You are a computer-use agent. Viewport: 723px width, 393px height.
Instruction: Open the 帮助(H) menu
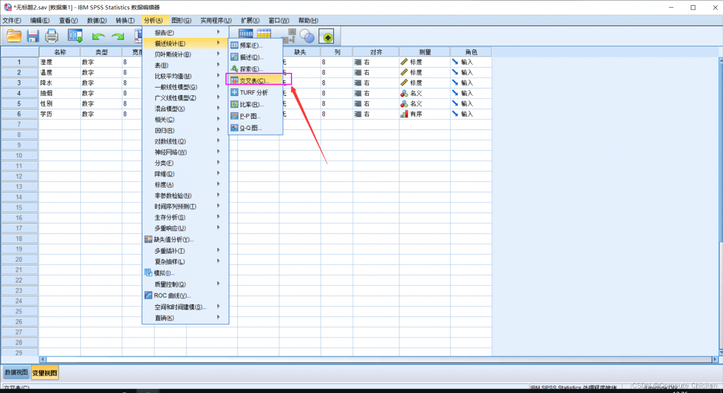click(x=308, y=20)
